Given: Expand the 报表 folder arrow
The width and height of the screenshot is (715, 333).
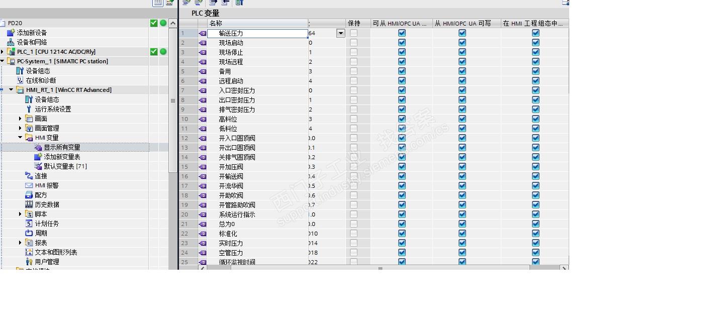Looking at the screenshot, I should point(20,243).
